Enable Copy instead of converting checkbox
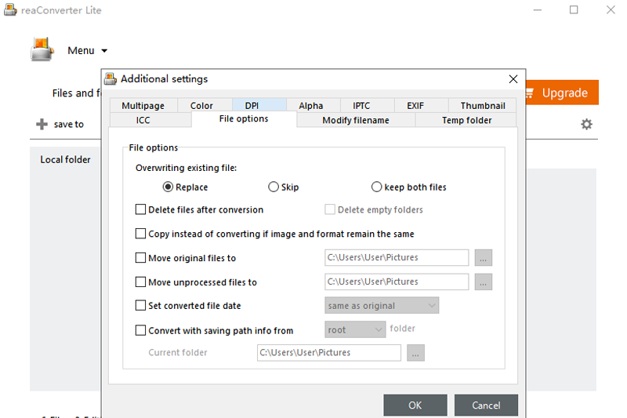 141,234
